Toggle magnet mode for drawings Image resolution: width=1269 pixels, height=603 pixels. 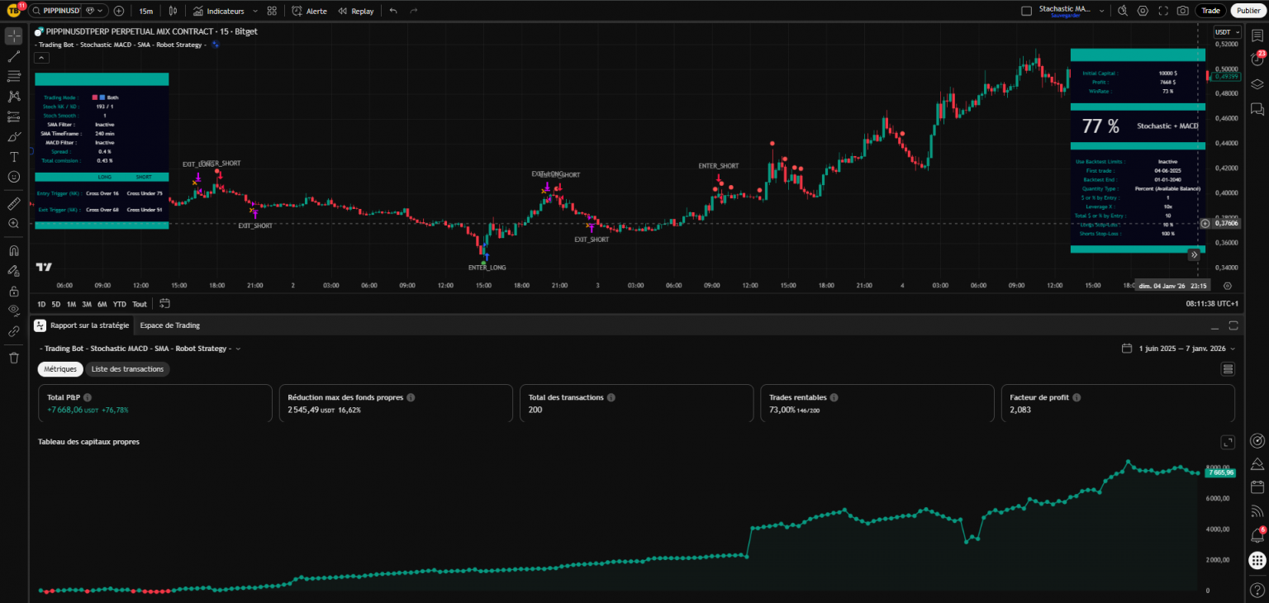[x=14, y=250]
